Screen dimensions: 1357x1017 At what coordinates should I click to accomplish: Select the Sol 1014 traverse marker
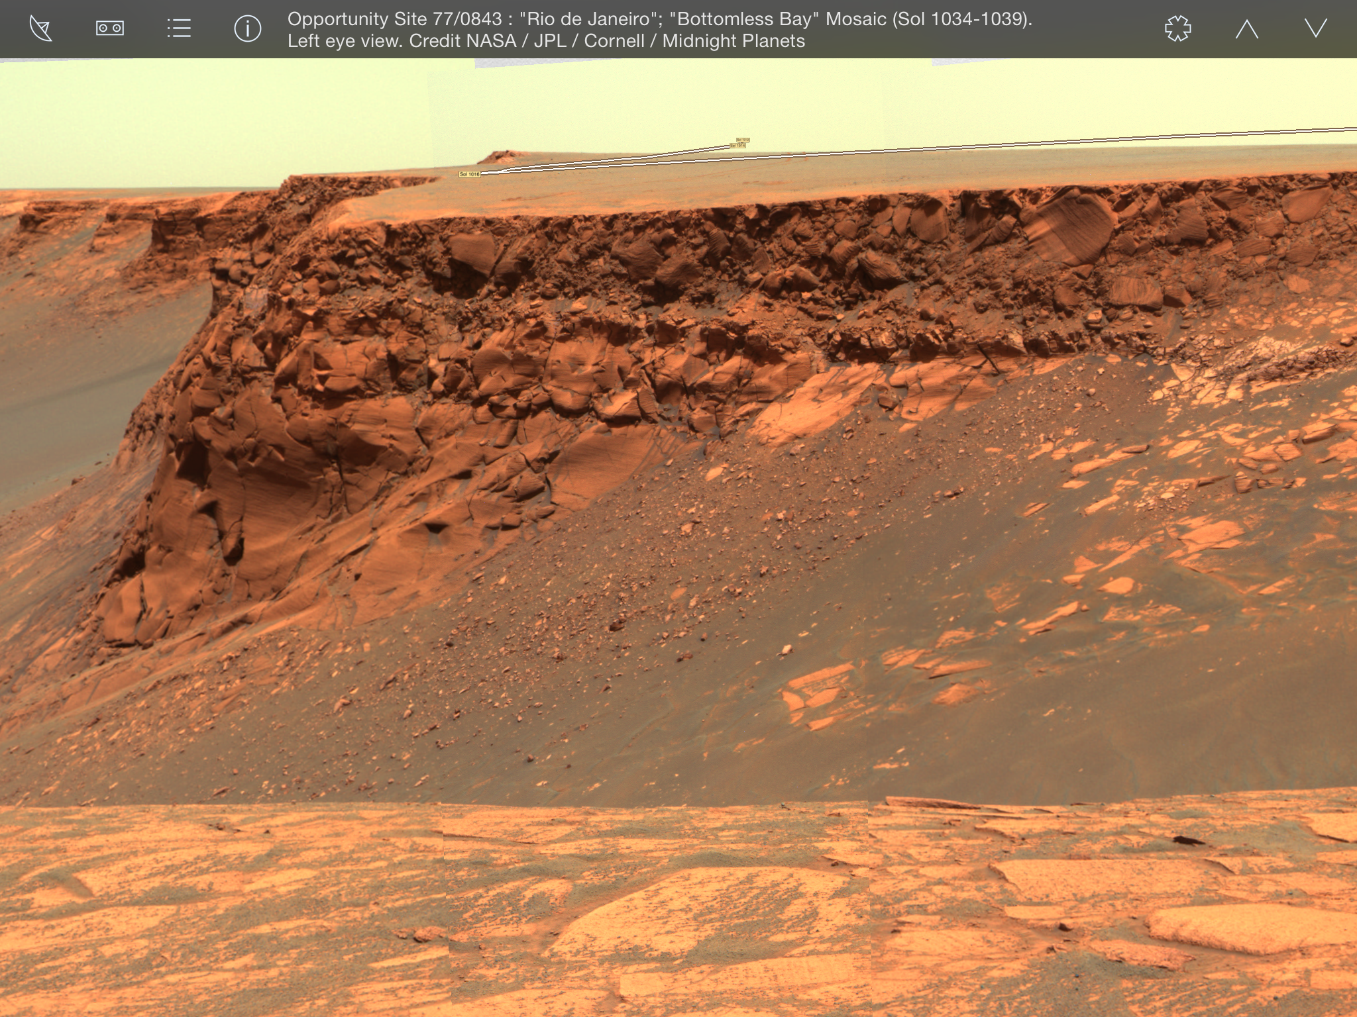pyautogui.click(x=737, y=145)
